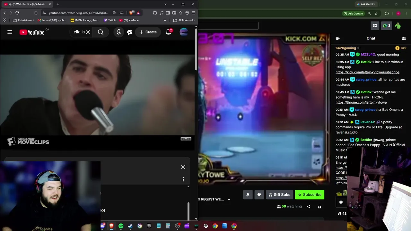Screen dimensions: 411x231
Task: Open the YouTube account avatar menu
Action: click(184, 32)
